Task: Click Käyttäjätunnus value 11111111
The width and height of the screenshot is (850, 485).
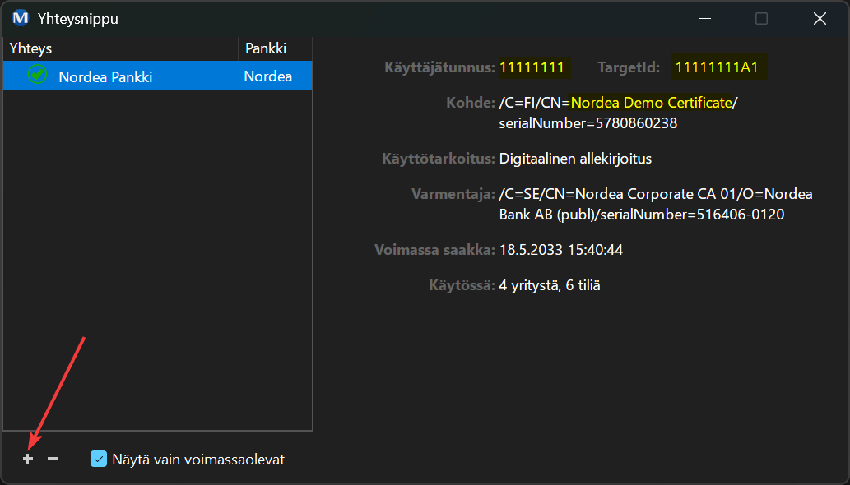Action: (532, 67)
